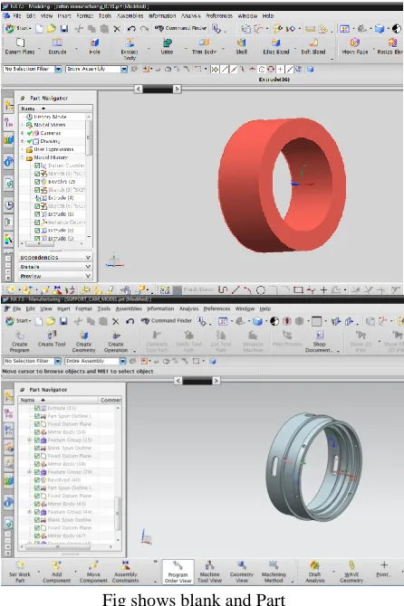Open Analysis menu in Manufacturing window
404x606 pixels.
[188, 308]
